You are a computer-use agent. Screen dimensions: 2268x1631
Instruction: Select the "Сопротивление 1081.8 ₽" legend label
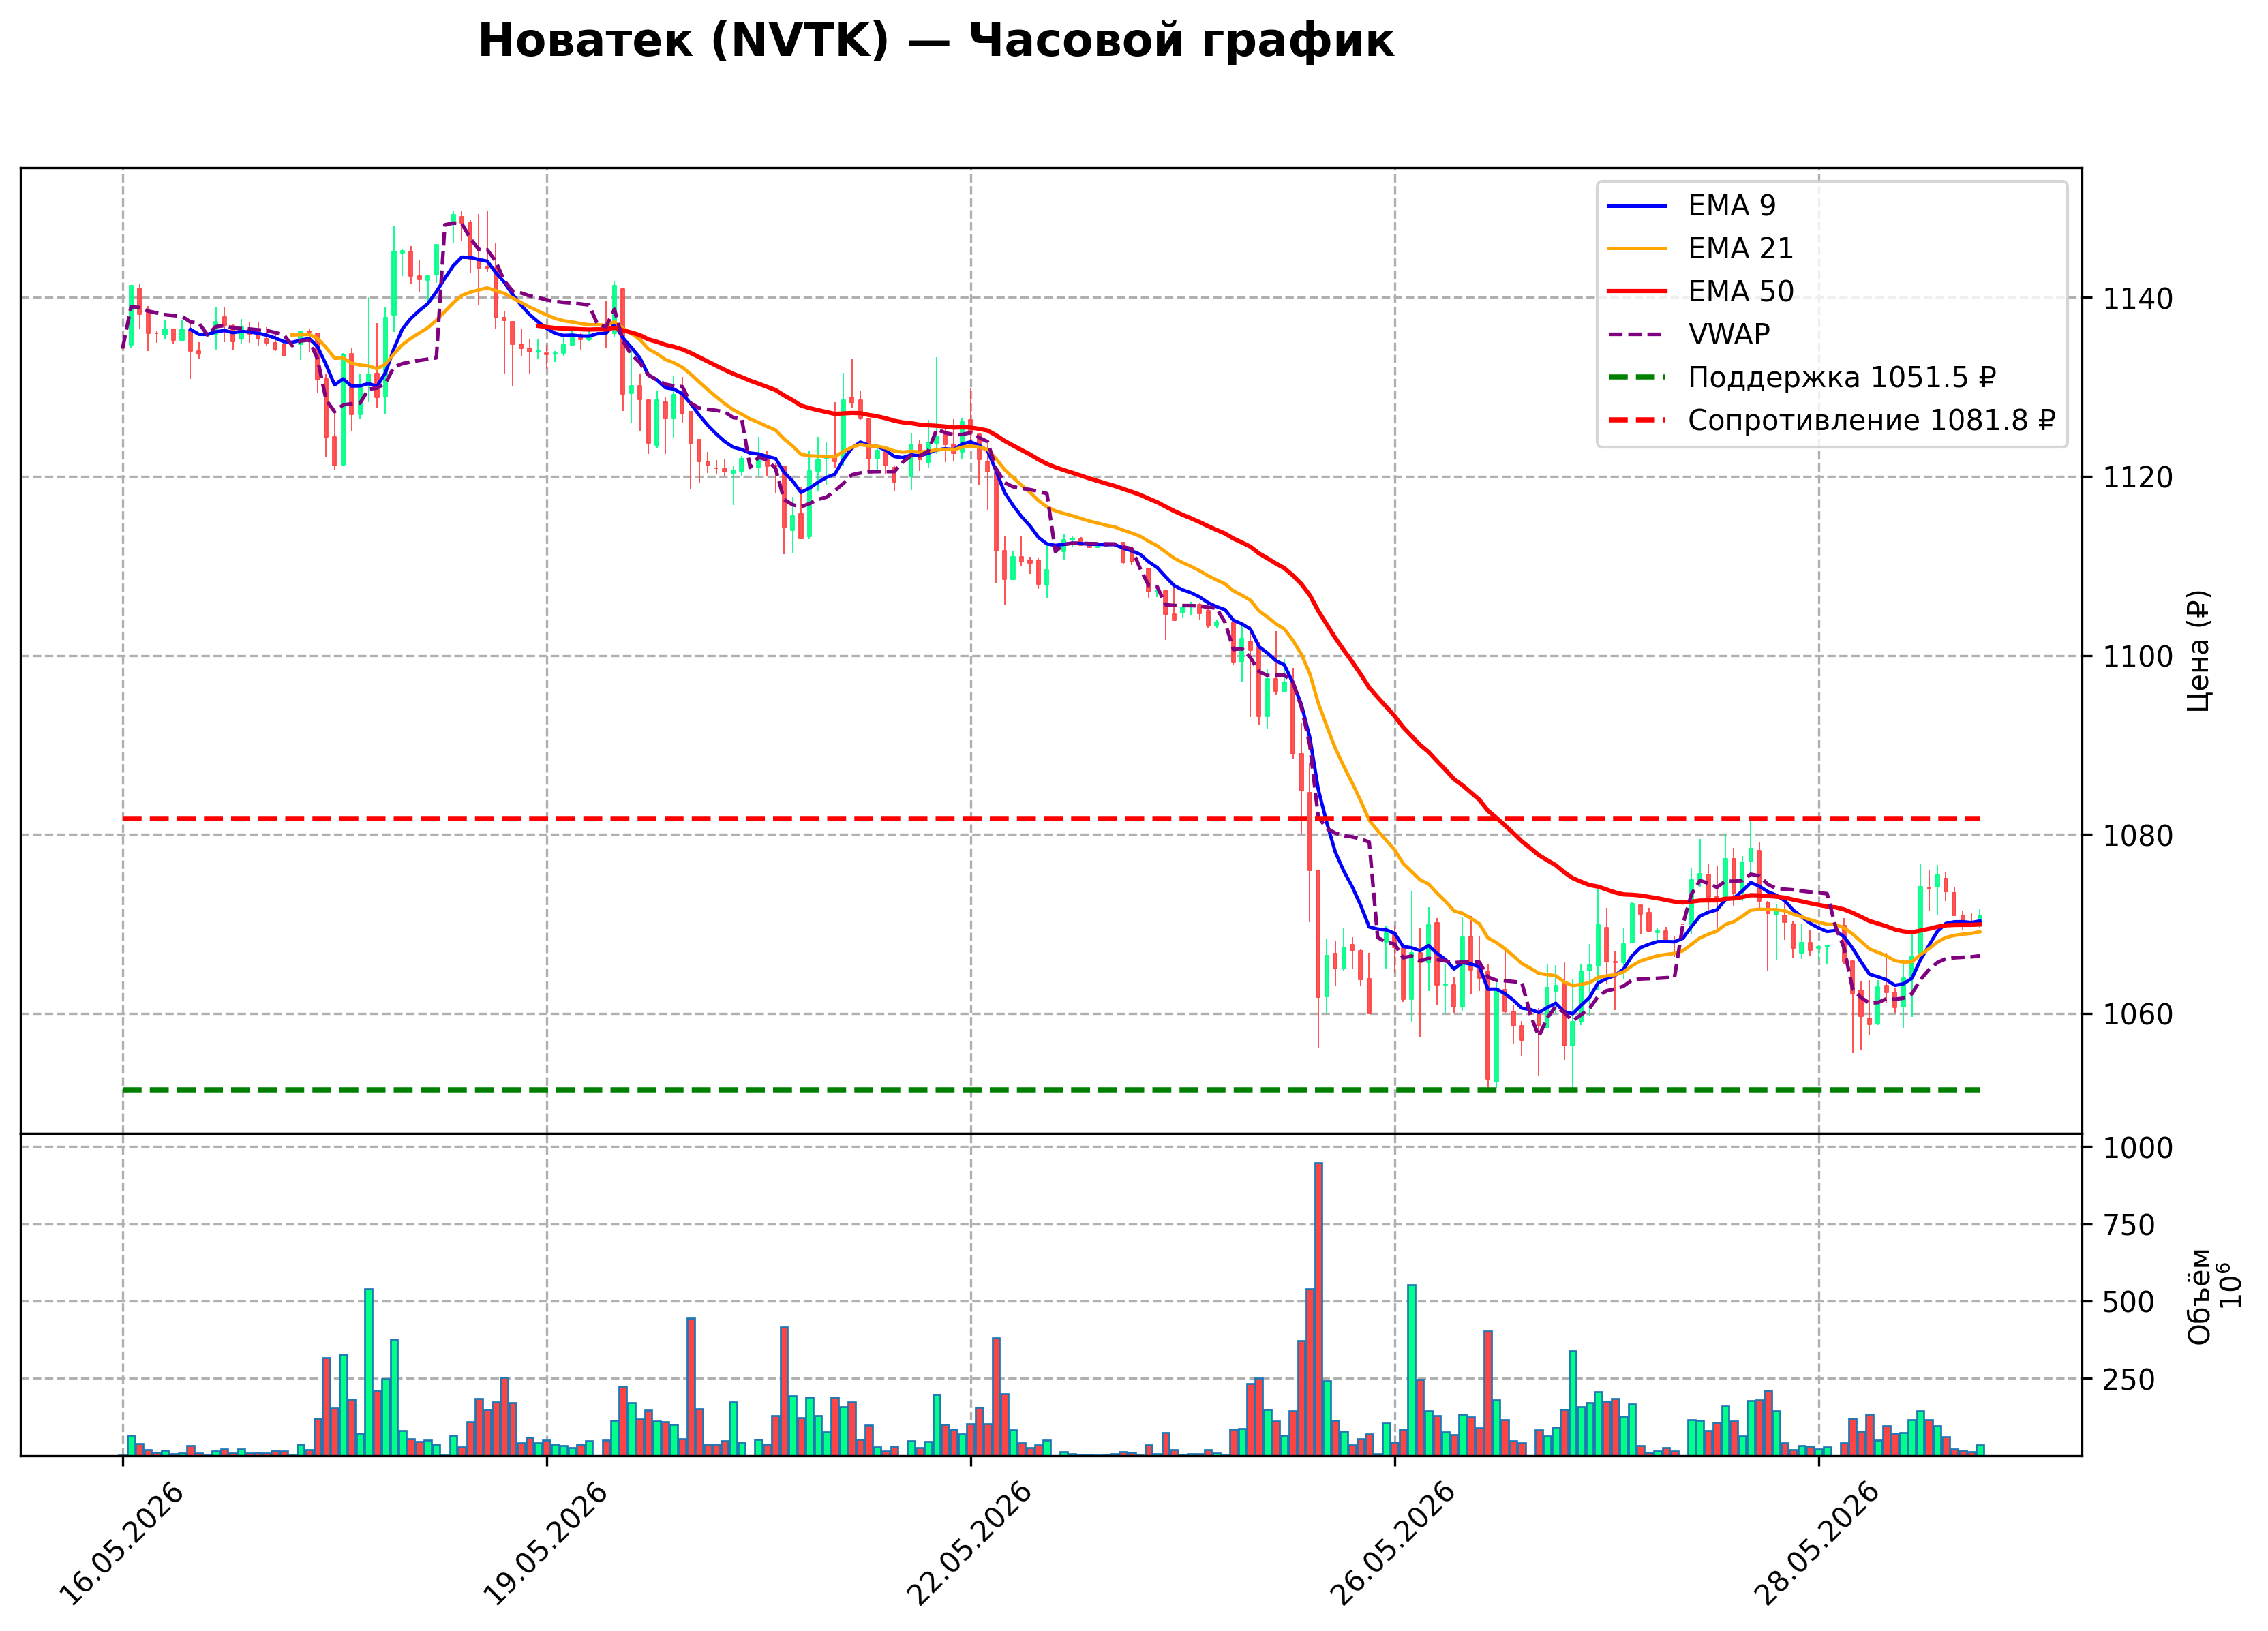click(1871, 420)
